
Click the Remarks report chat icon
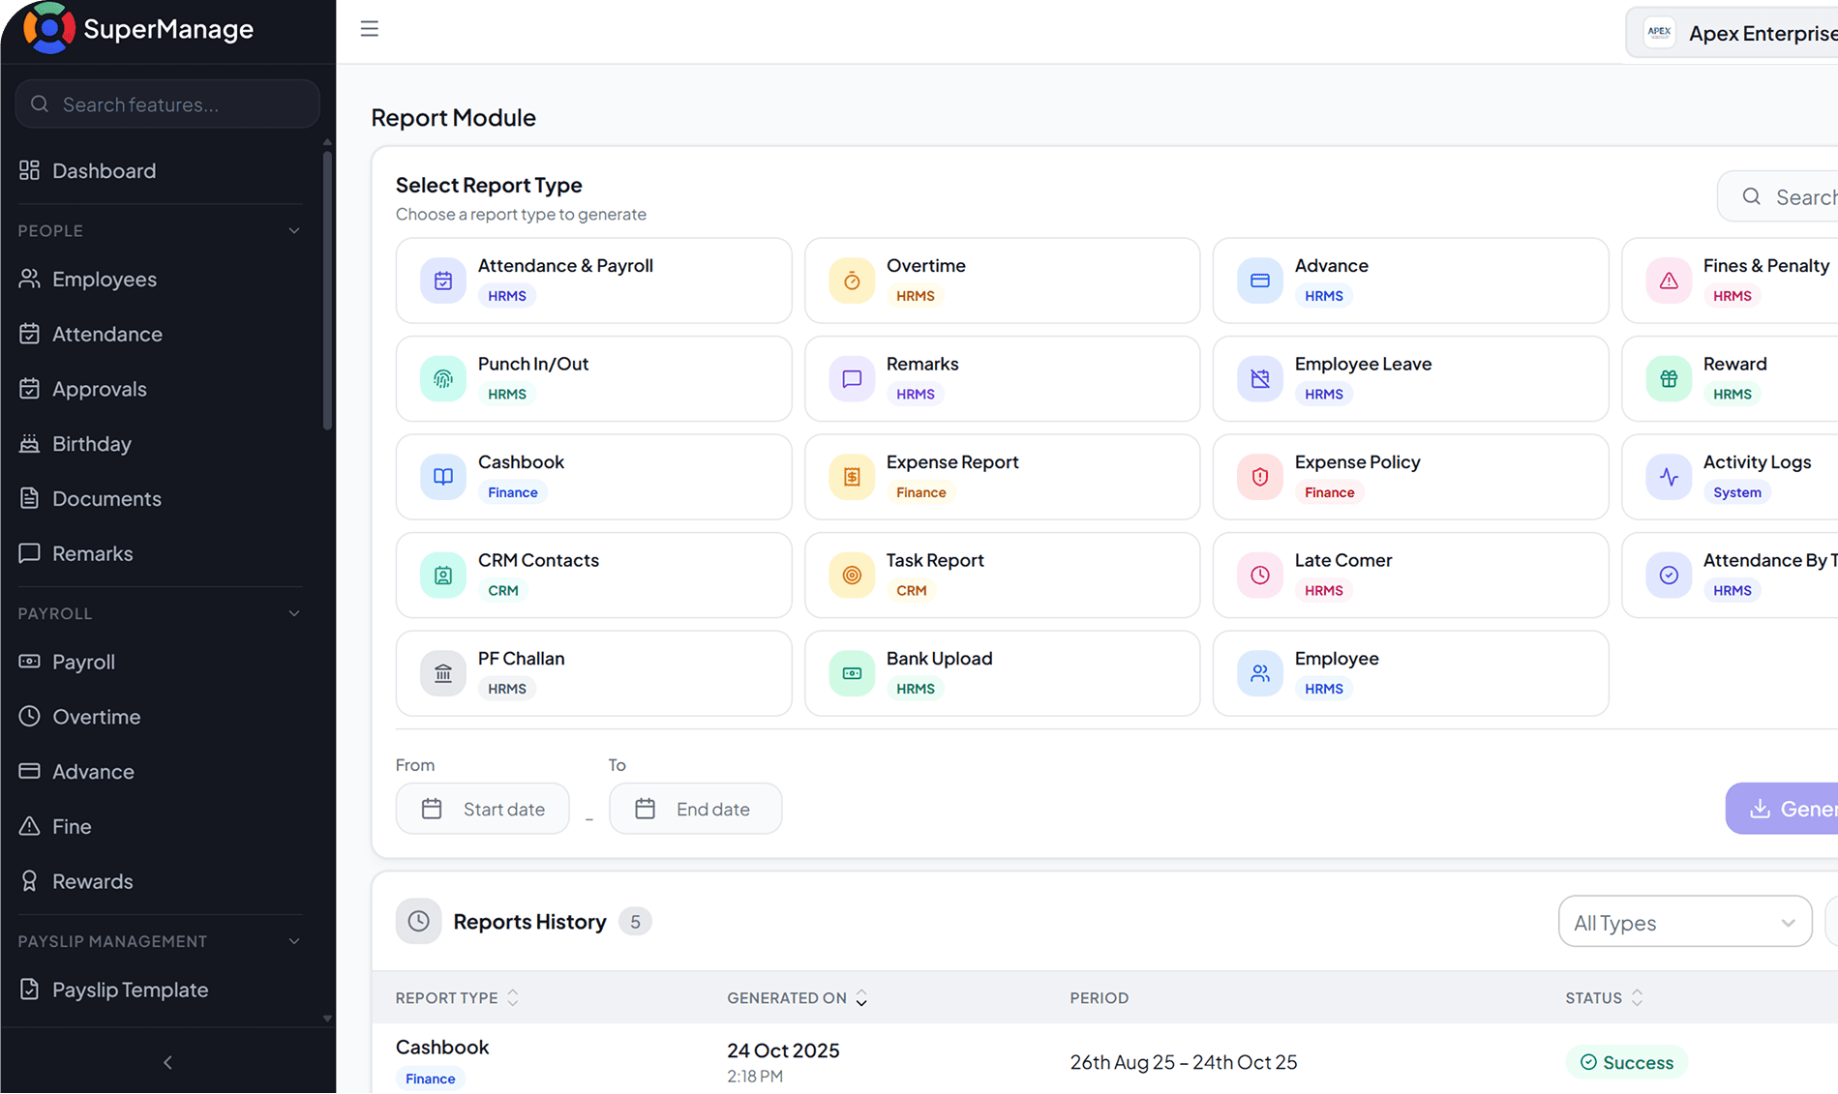click(x=852, y=379)
